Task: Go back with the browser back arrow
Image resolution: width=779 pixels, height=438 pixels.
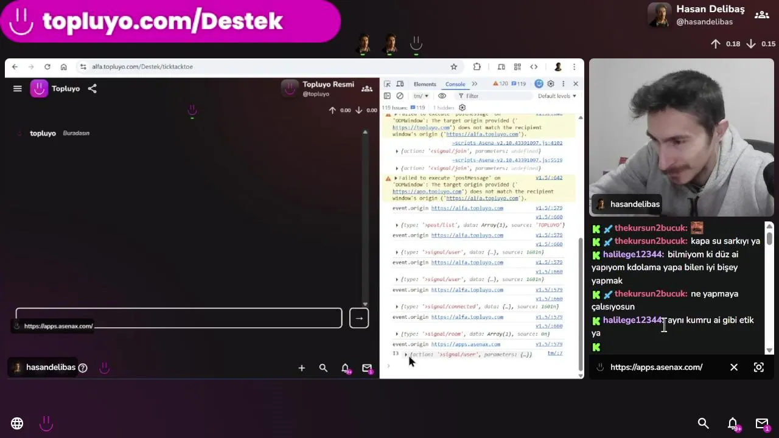Action: click(15, 67)
